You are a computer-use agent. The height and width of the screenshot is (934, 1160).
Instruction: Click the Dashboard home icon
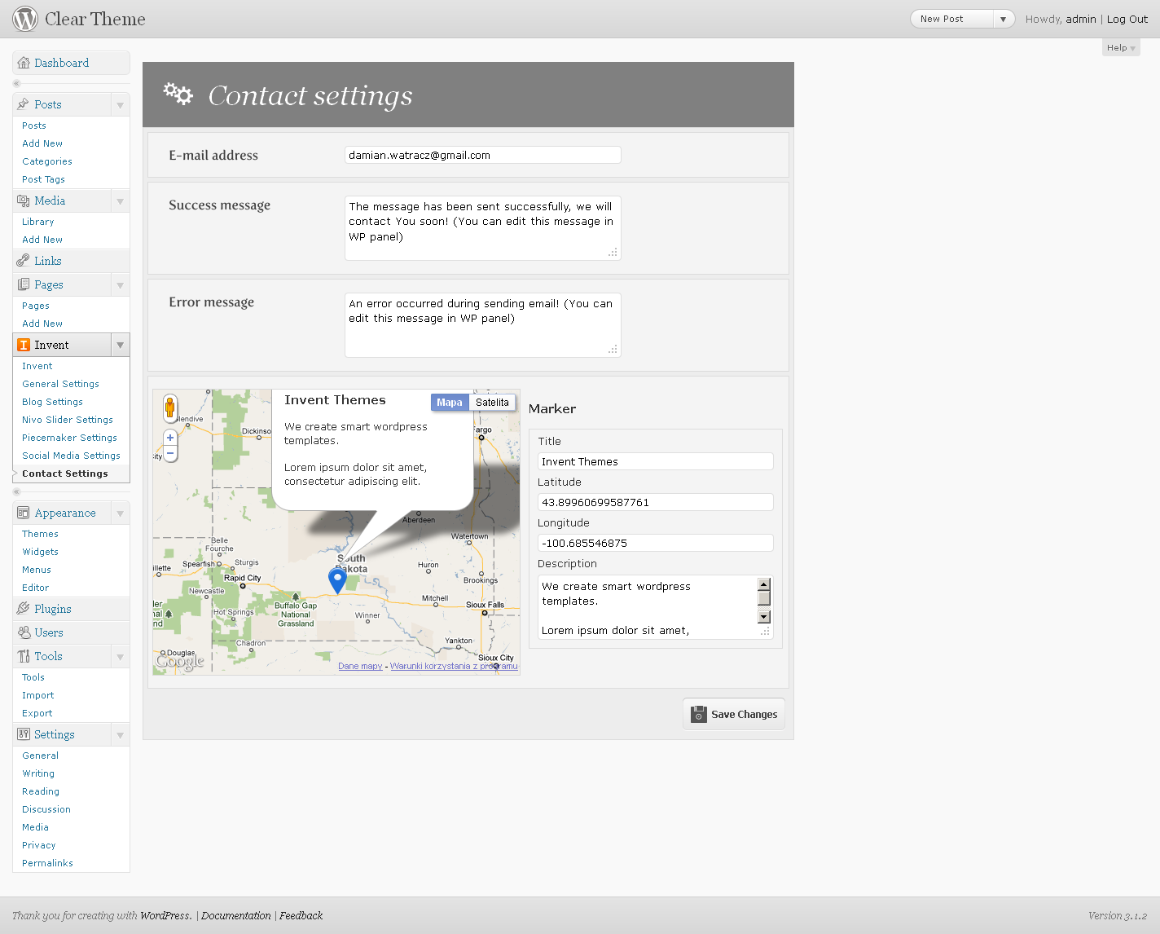(24, 63)
